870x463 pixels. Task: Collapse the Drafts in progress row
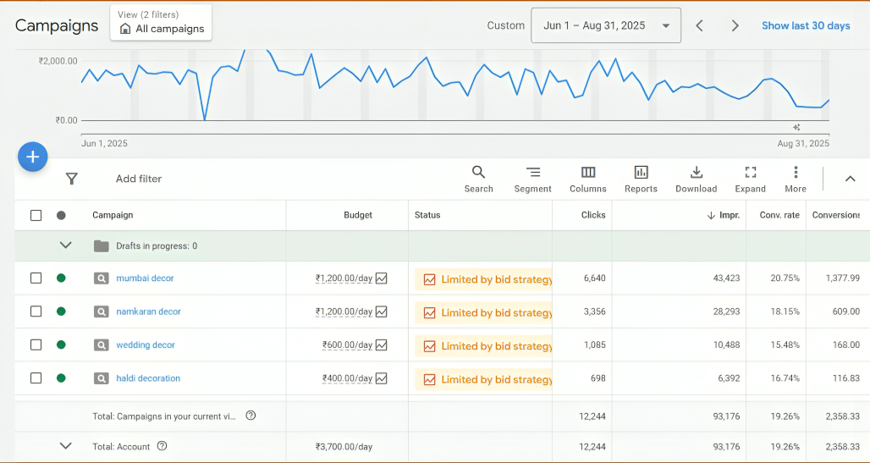point(65,245)
